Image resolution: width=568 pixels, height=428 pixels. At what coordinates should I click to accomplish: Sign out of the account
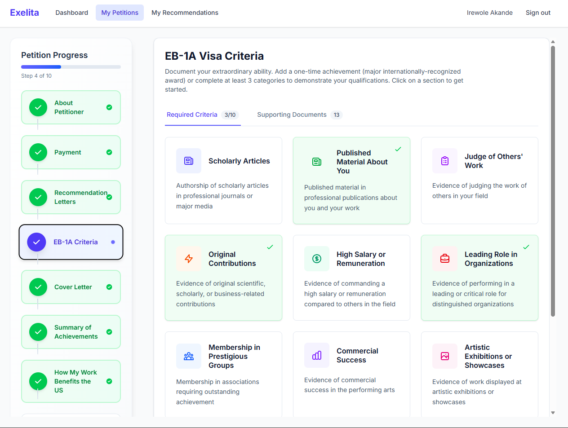pos(538,13)
